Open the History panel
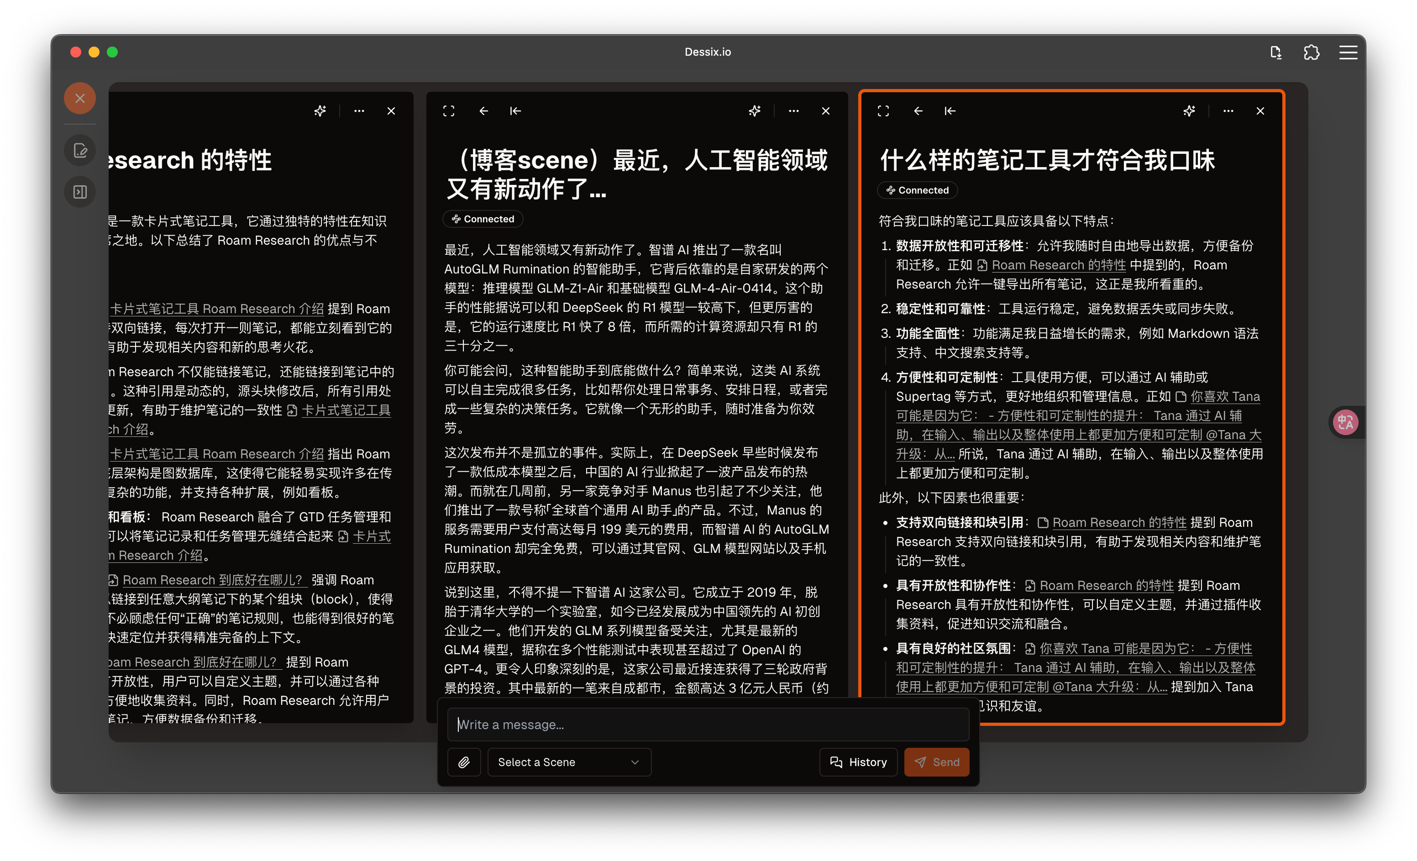Image resolution: width=1417 pixels, height=861 pixels. [858, 761]
